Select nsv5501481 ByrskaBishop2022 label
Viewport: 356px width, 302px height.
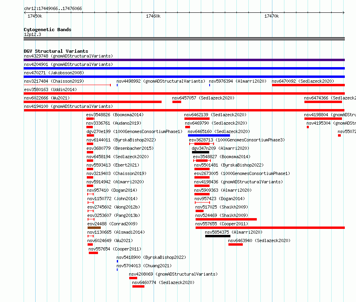tap(229, 165)
